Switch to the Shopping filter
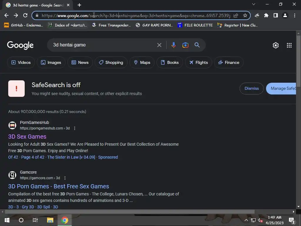The height and width of the screenshot is (226, 301). point(111,62)
